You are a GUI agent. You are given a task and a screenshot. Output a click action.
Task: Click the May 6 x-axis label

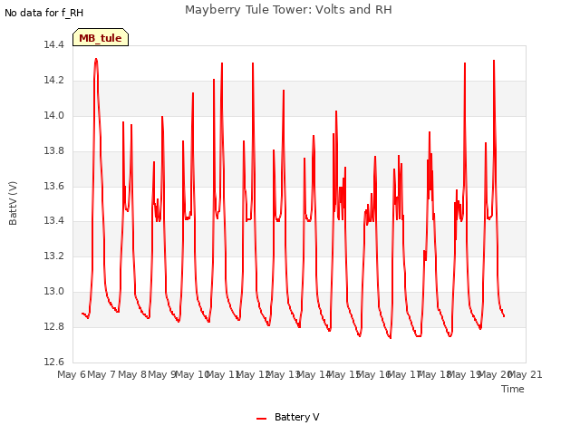tap(72, 374)
